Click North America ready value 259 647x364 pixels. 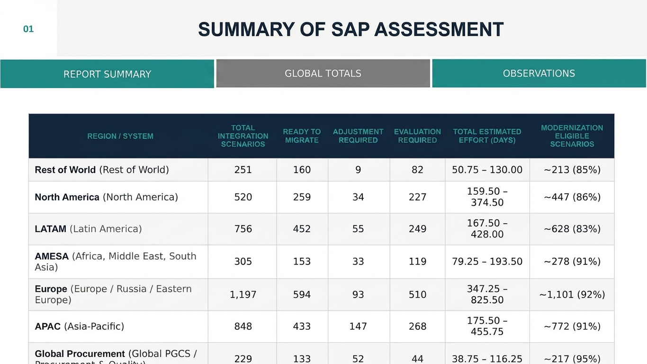point(302,197)
